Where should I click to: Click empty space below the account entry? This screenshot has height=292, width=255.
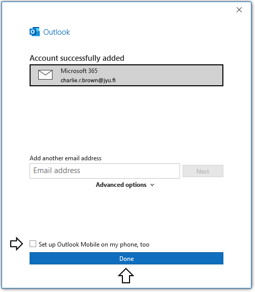[126, 119]
